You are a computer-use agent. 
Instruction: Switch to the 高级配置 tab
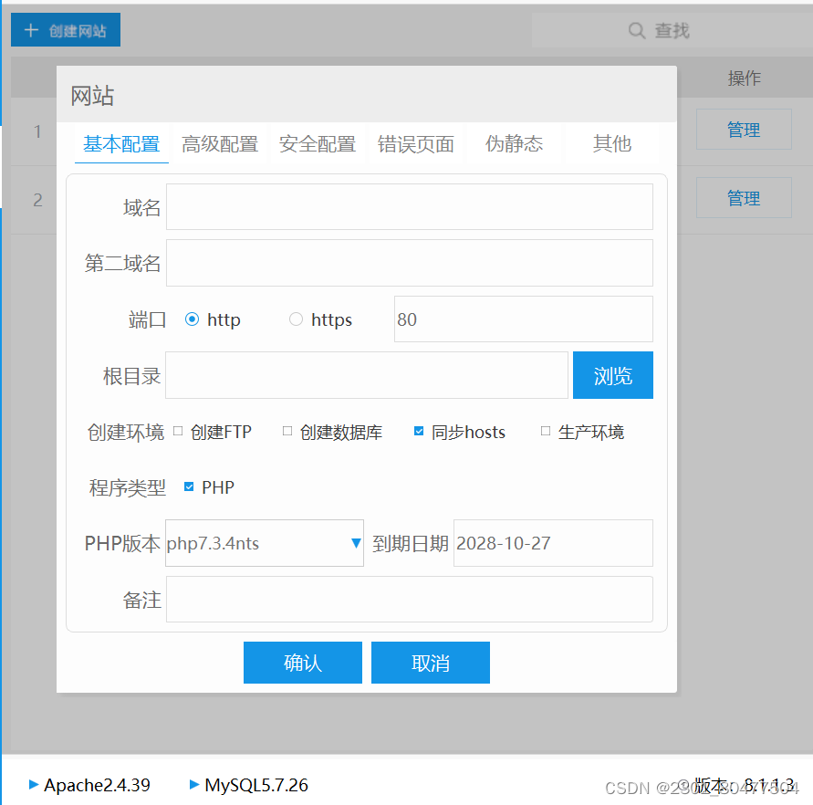point(220,143)
